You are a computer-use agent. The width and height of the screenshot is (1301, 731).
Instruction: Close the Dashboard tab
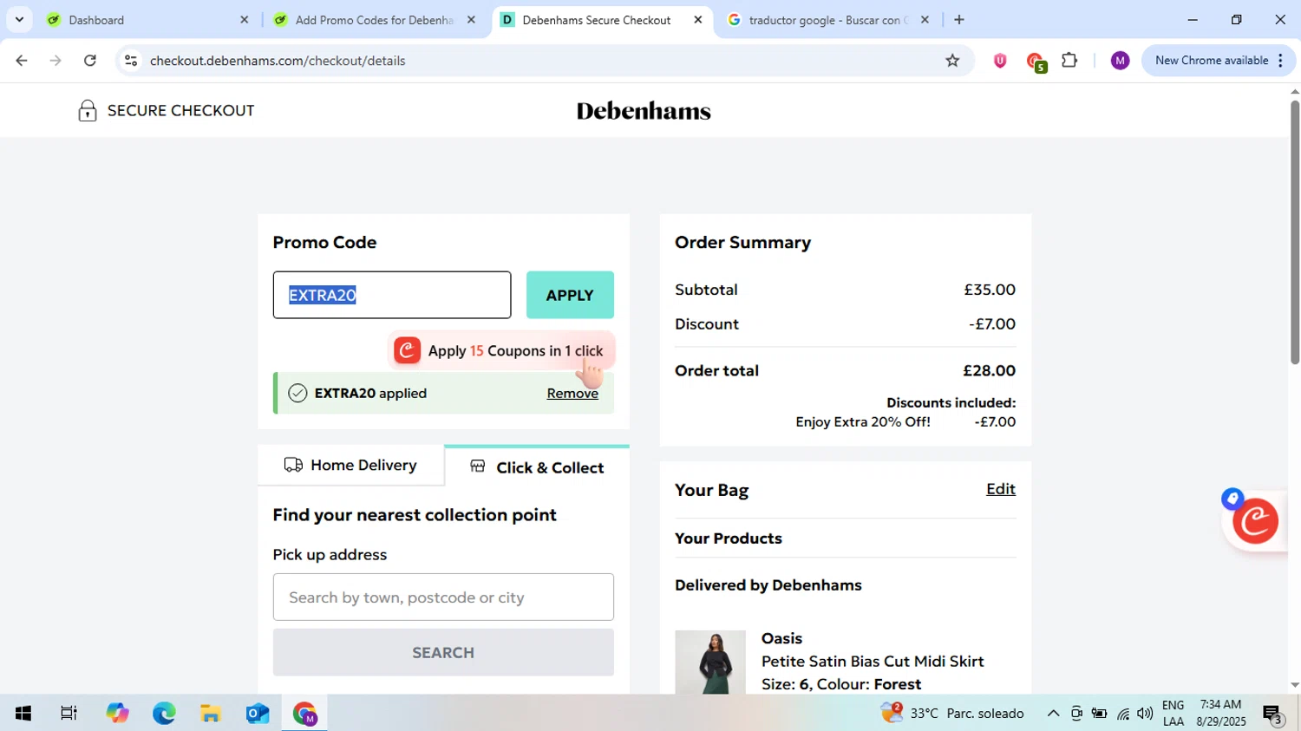(x=244, y=20)
